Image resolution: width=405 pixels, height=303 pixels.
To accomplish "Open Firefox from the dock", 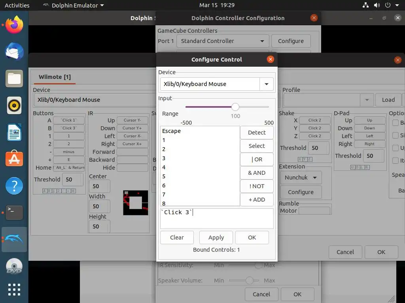I will click(x=14, y=25).
